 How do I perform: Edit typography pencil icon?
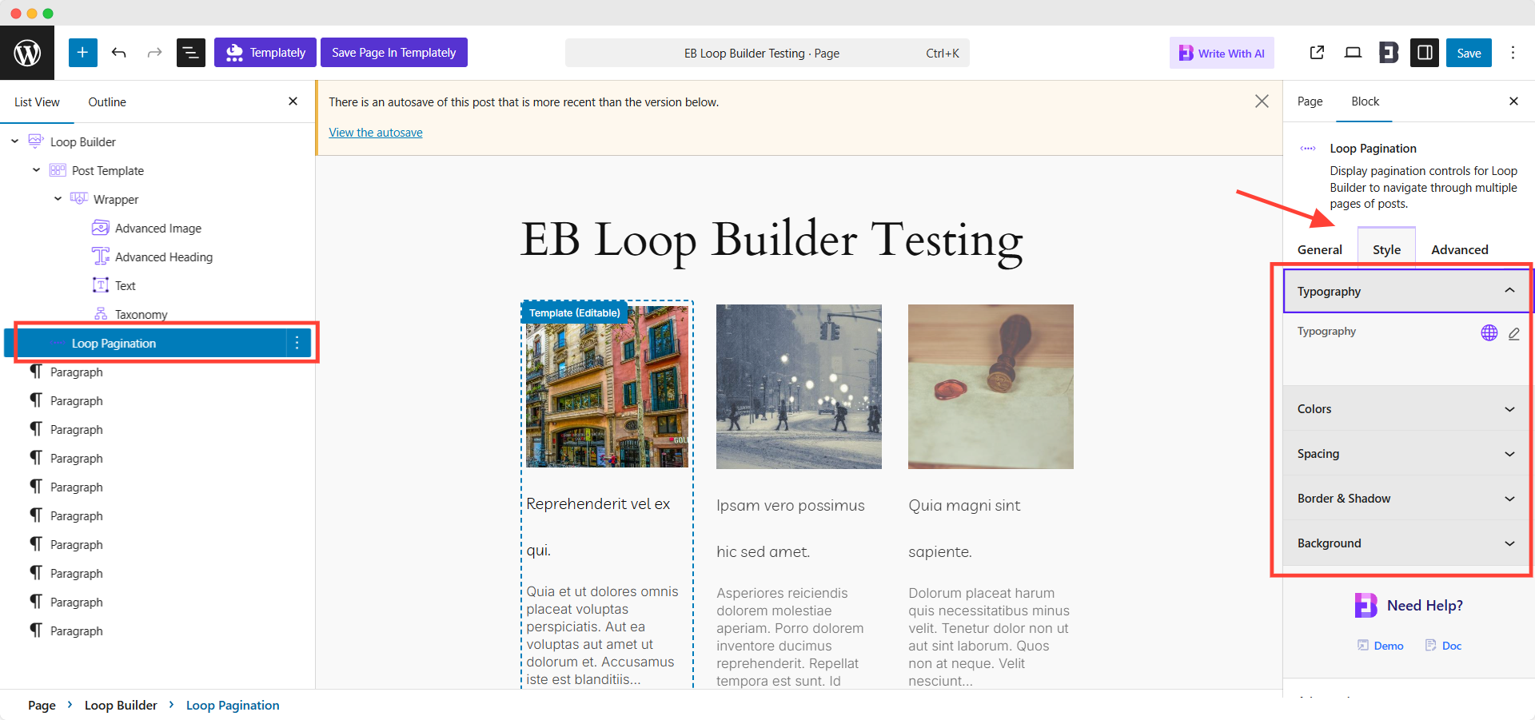(x=1513, y=333)
